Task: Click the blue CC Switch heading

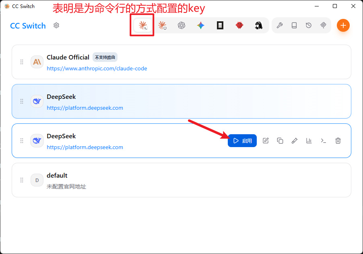Action: pyautogui.click(x=28, y=26)
